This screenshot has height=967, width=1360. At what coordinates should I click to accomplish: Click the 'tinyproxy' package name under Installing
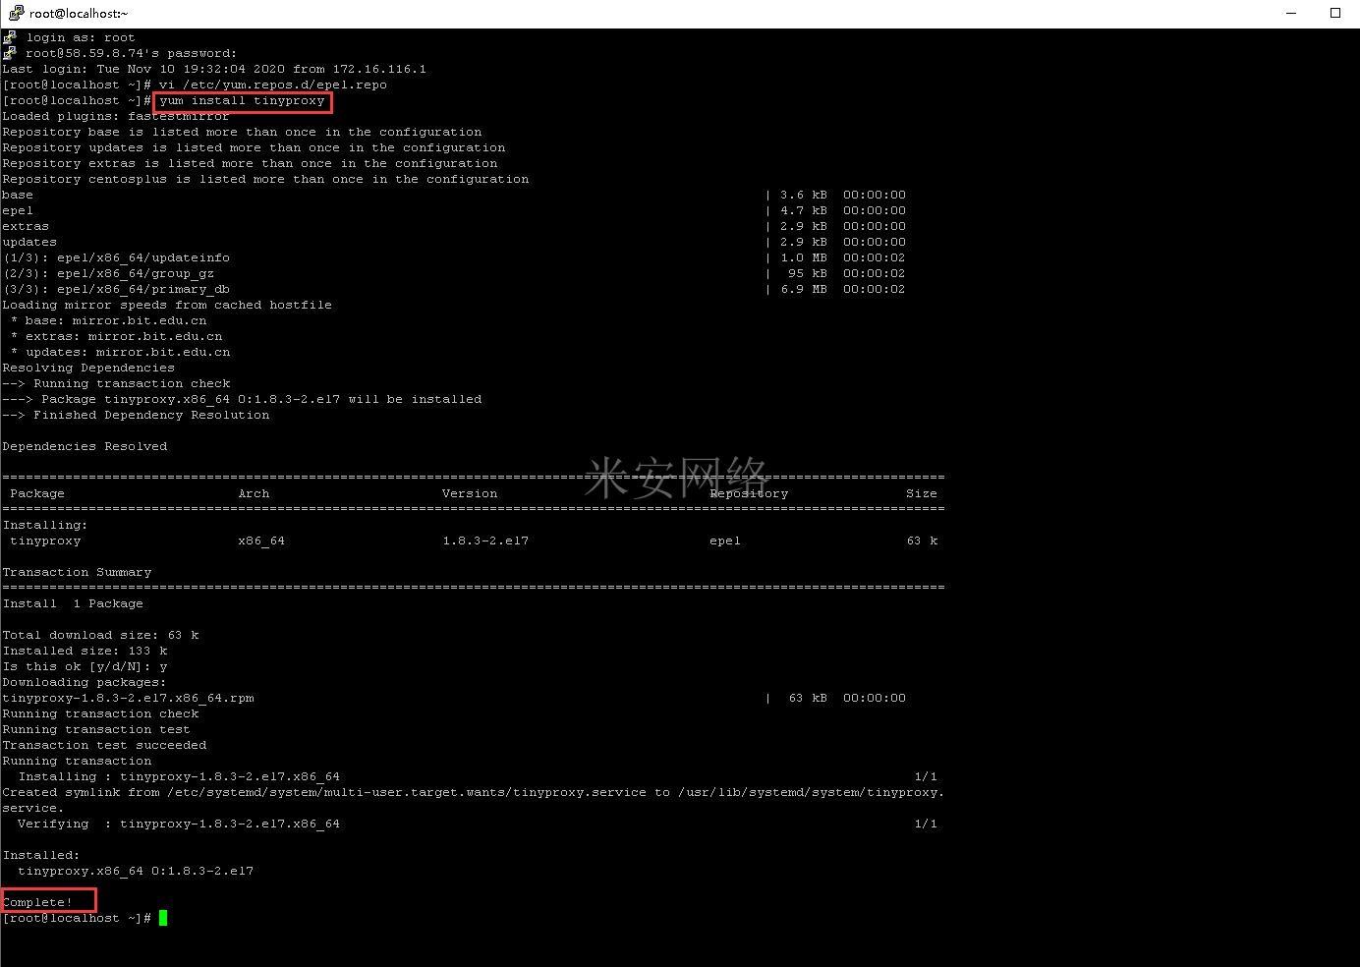pos(45,540)
